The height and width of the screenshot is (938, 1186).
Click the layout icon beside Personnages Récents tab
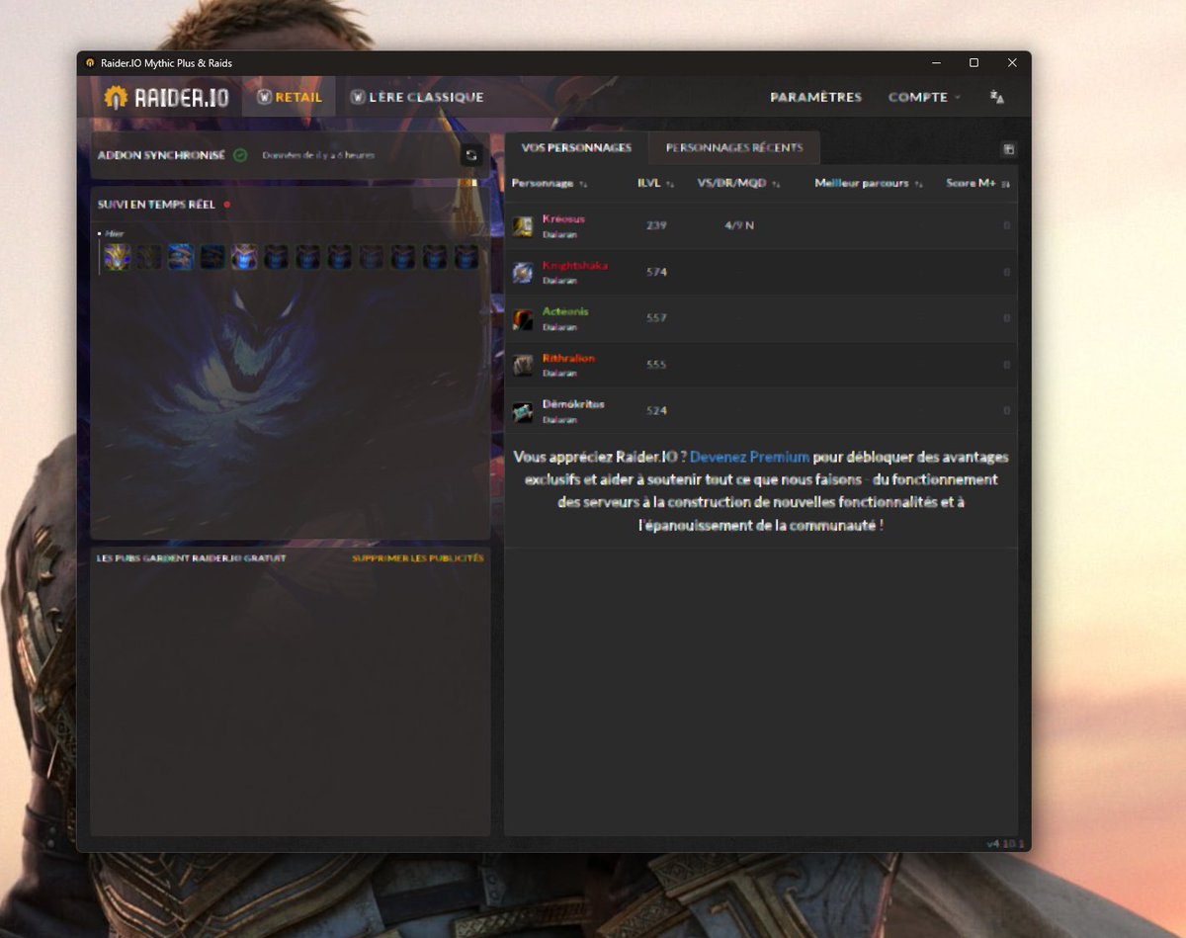click(1008, 149)
